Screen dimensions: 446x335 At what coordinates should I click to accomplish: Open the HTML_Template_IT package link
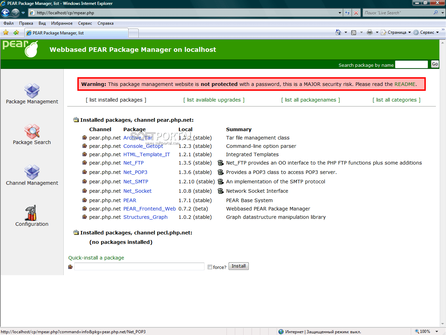(147, 154)
